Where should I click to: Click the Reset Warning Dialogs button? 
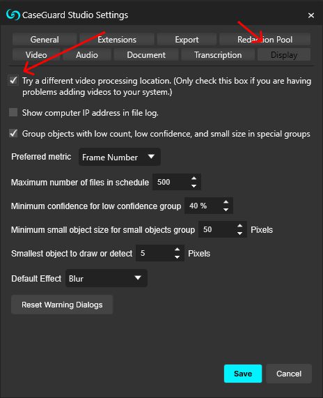(x=62, y=305)
